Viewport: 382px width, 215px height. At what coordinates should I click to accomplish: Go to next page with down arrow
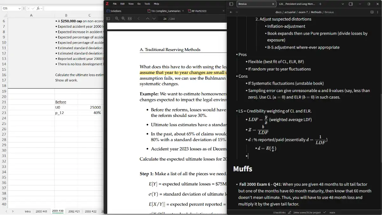(x=154, y=19)
